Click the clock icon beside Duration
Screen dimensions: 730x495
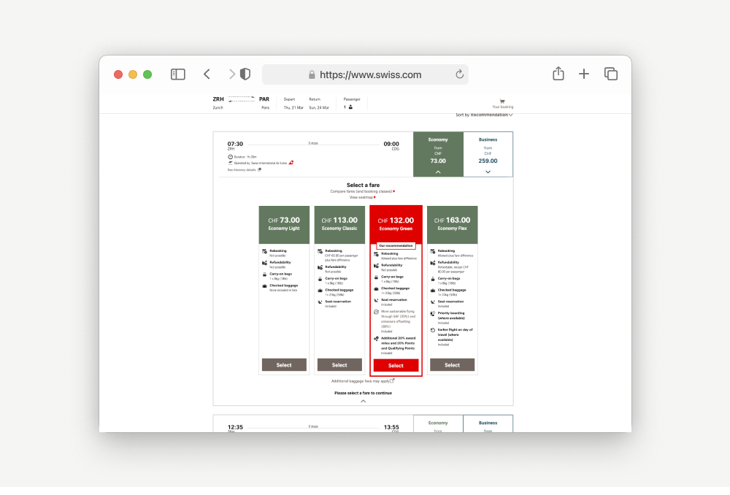point(230,157)
